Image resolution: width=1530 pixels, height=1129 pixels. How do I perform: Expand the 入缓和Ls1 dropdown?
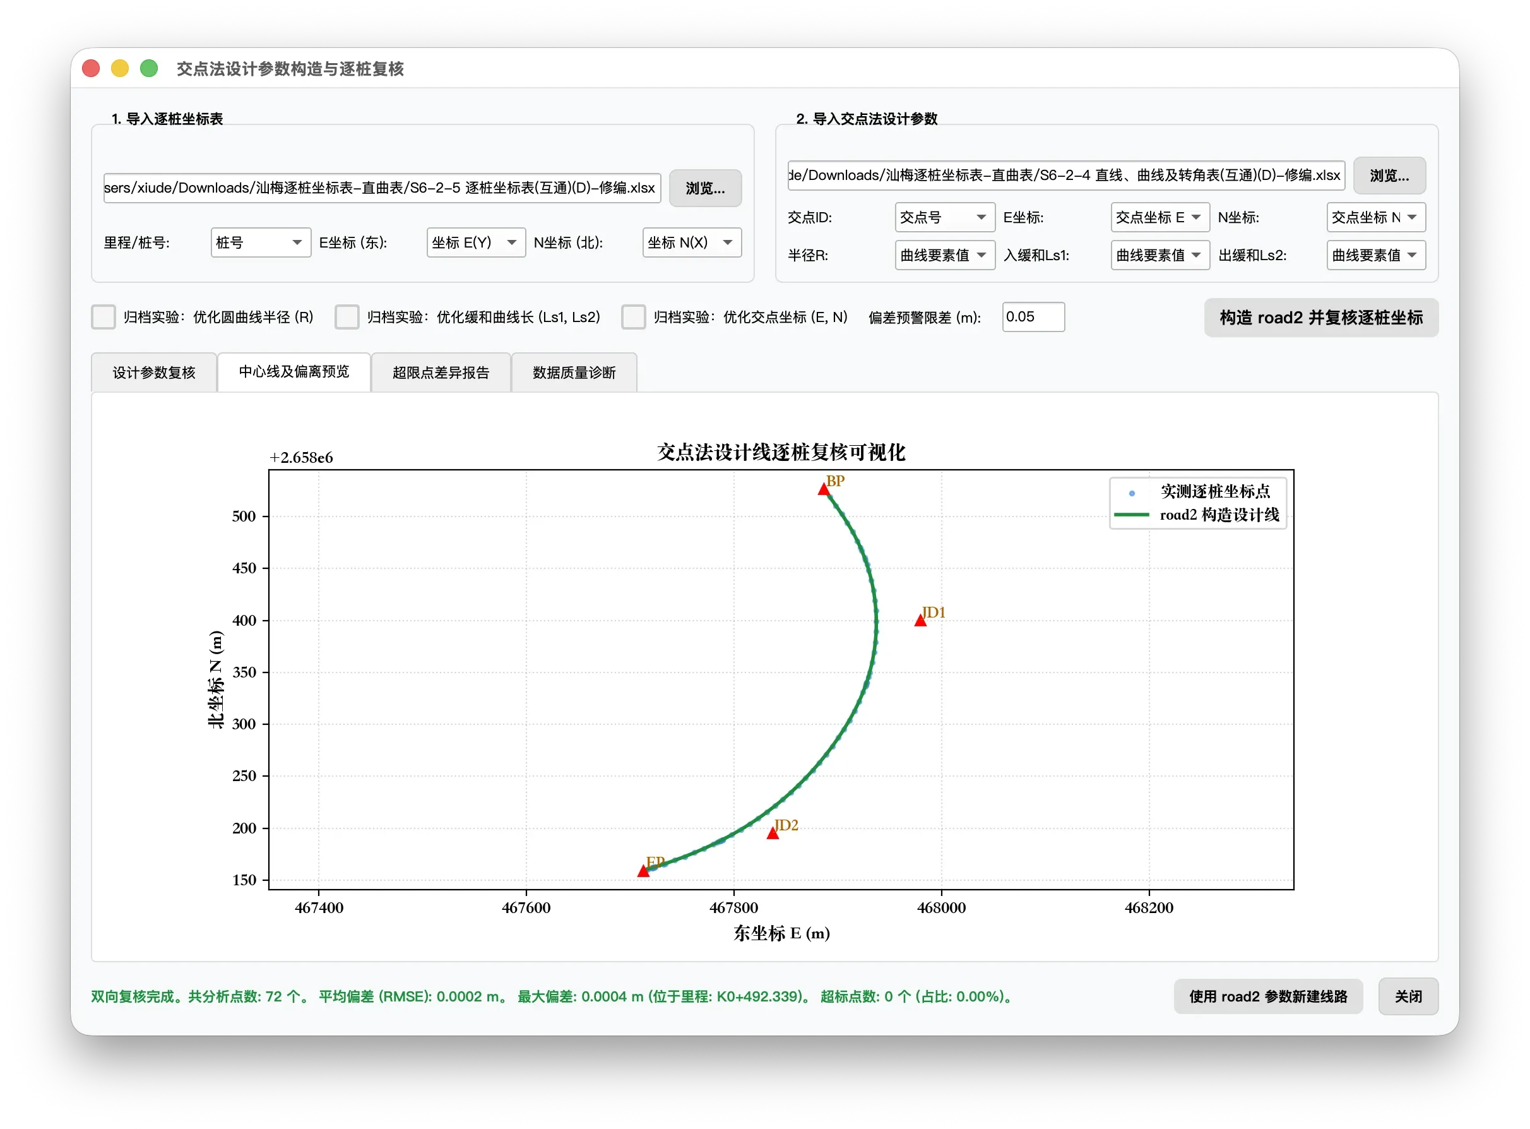click(x=1161, y=255)
